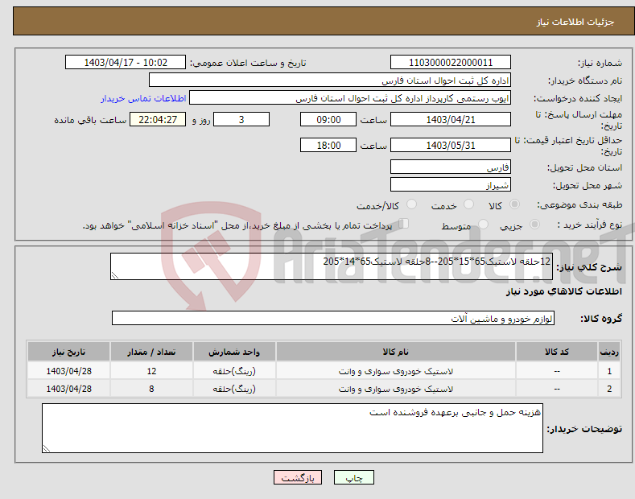This screenshot has height=499, width=635.
Task: Click the واحد شمارش column header
Action: (234, 352)
